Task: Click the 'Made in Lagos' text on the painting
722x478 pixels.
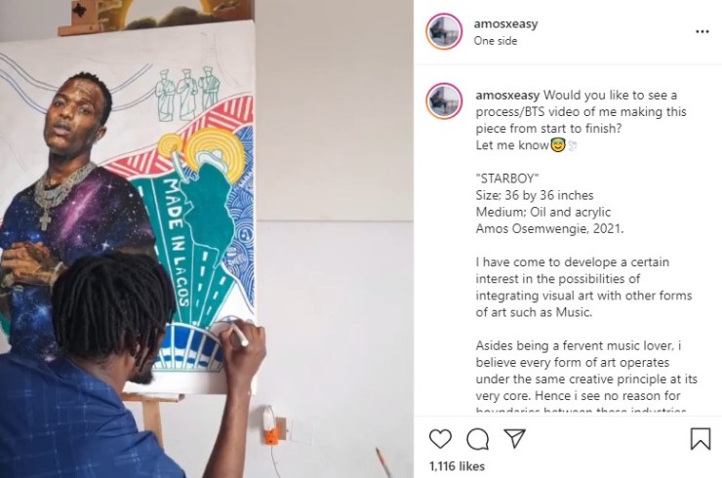Action: [177, 241]
